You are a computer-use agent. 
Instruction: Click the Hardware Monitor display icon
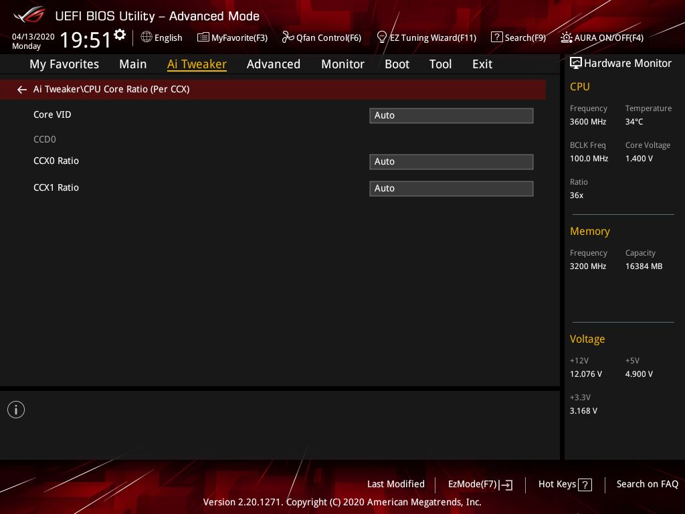[x=576, y=63]
